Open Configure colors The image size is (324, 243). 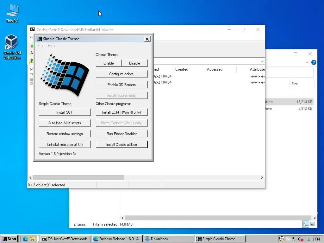pos(121,74)
